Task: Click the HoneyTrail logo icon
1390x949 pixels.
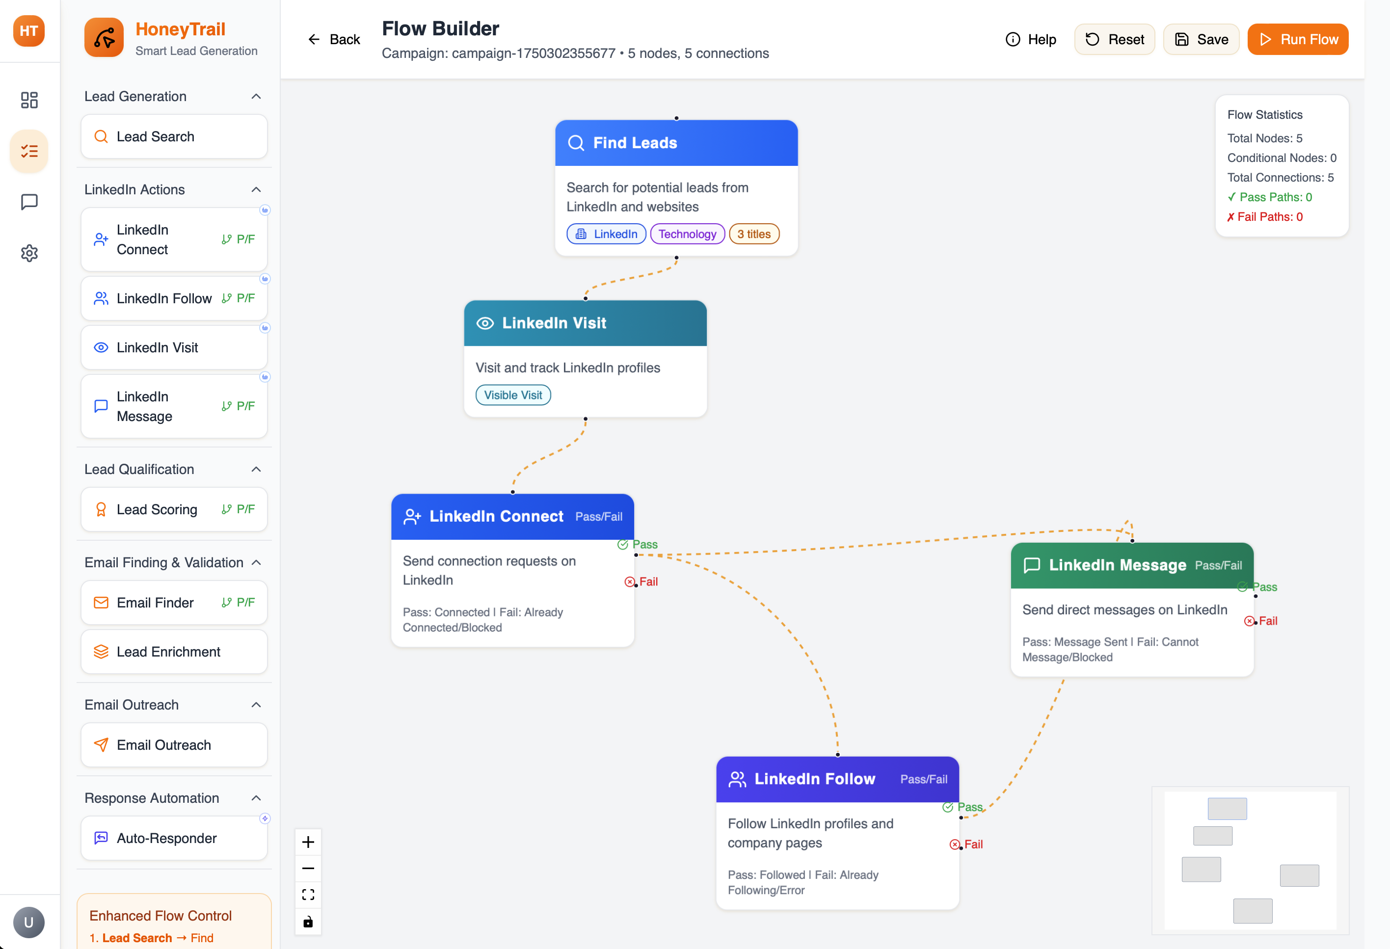Action: tap(104, 37)
